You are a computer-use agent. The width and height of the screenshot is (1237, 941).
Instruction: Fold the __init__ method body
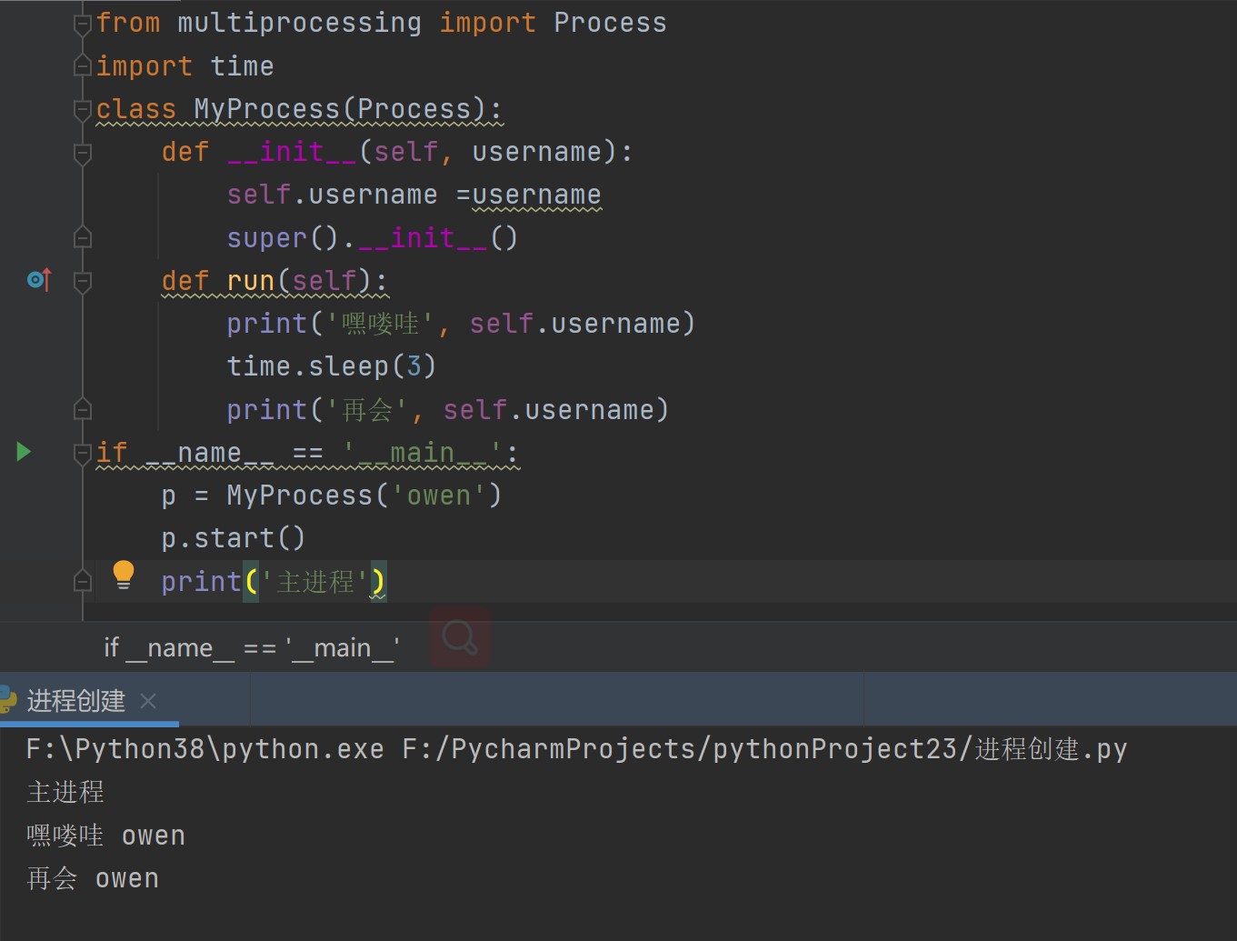pos(83,152)
